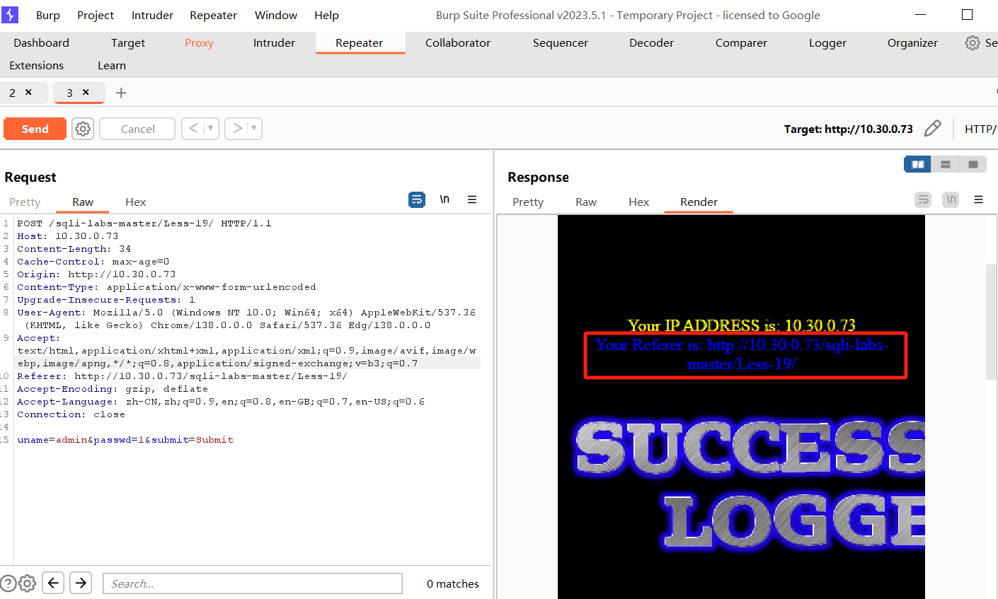The width and height of the screenshot is (998, 599).
Task: Show Response in Pretty view
Action: pos(528,202)
